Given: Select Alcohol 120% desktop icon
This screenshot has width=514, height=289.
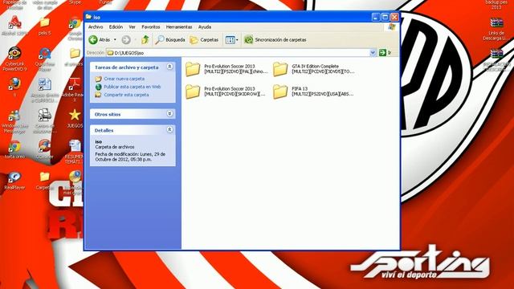Looking at the screenshot, I should 14,26.
